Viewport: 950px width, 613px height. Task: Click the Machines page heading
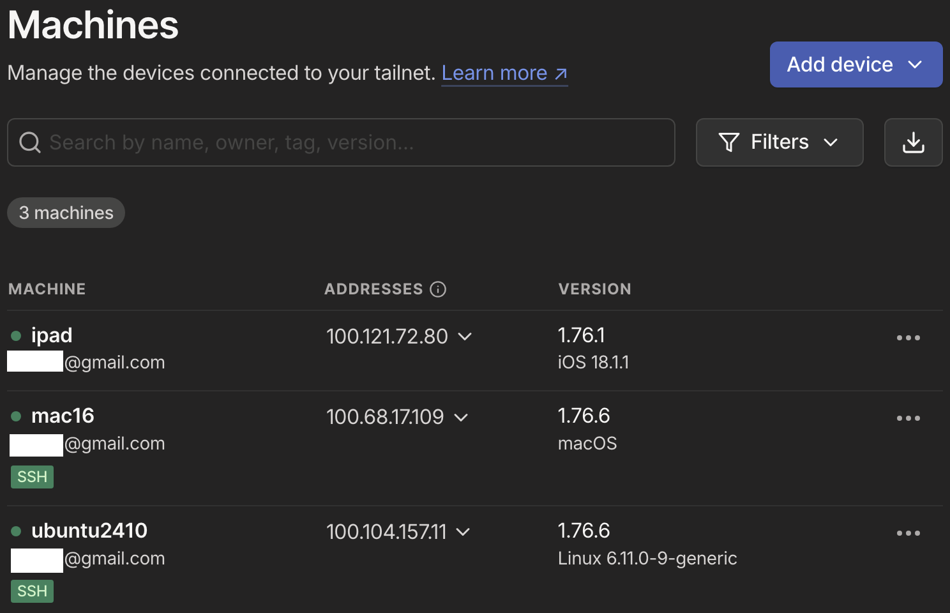click(x=93, y=25)
